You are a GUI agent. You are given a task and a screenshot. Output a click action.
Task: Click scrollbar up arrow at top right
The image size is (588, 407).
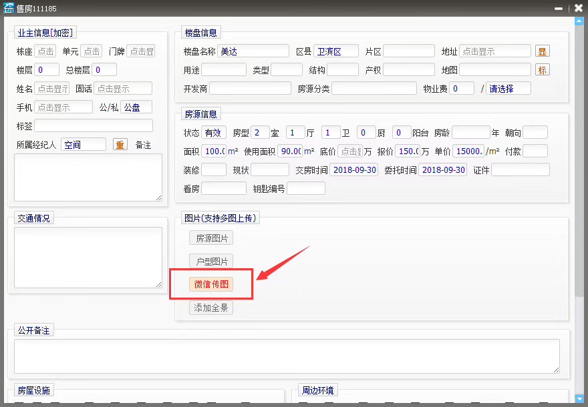tap(579, 22)
